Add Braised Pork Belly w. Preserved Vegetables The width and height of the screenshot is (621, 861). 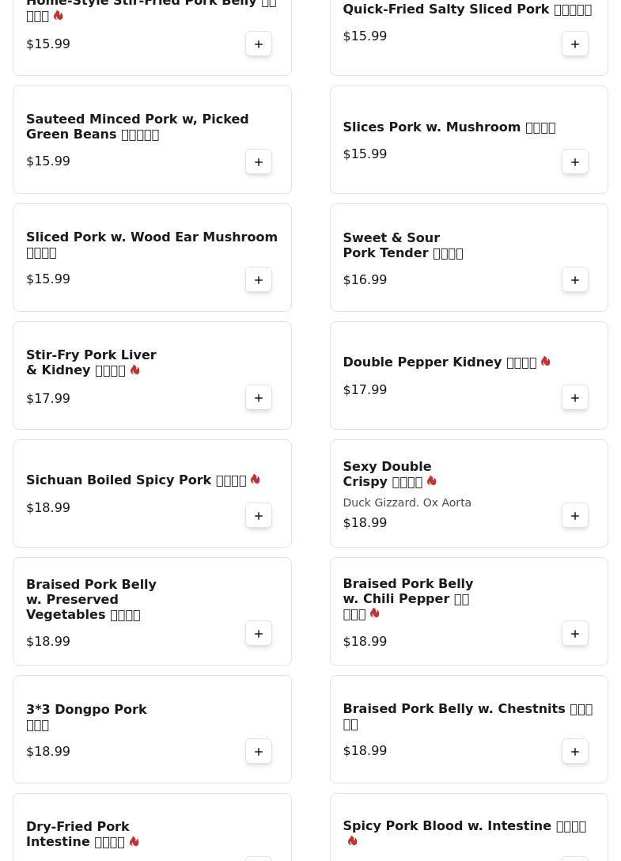click(x=259, y=634)
